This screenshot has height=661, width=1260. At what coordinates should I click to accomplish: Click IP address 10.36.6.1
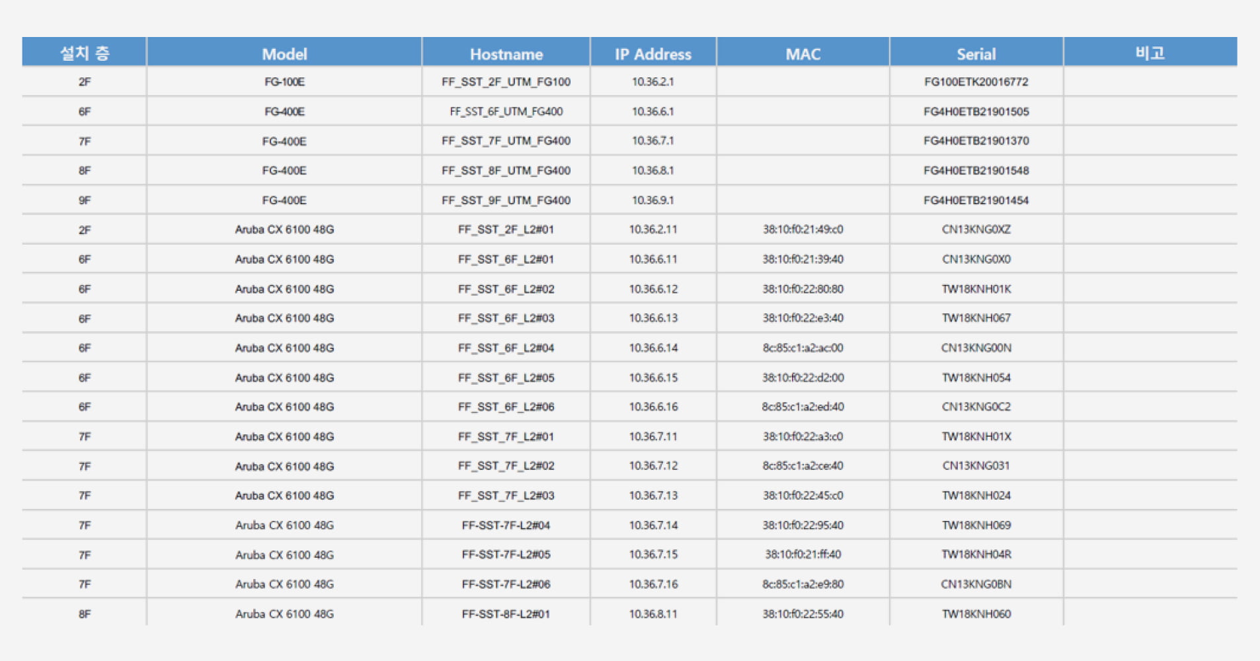[652, 112]
